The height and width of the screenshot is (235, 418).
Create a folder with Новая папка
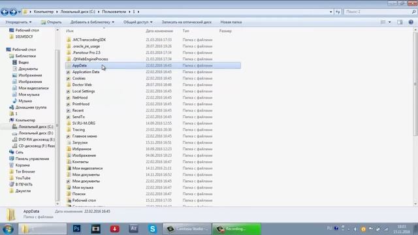(231, 22)
